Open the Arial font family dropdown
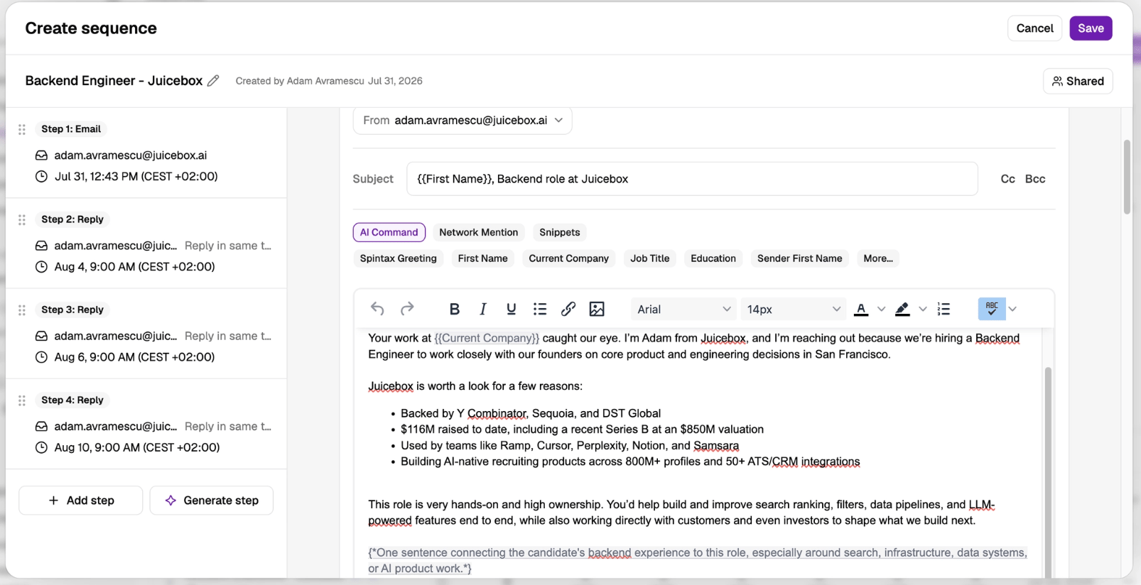 [683, 309]
